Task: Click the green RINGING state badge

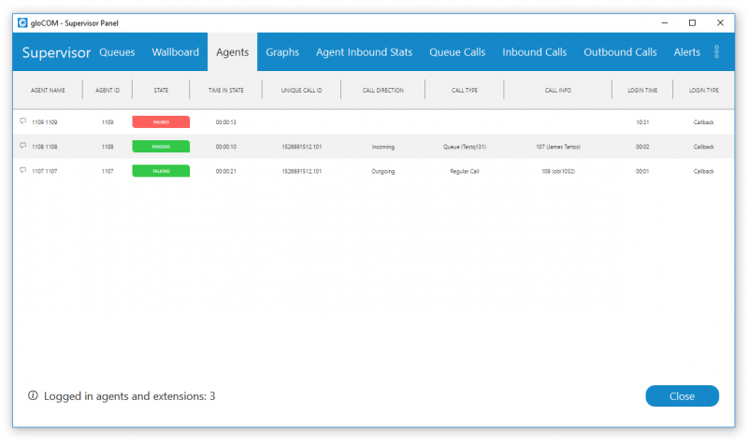Action: click(x=161, y=147)
